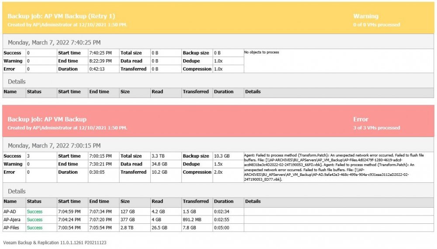Click the "1.5x" dedupe value
Viewport: 437px width, 249px height.
click(218, 164)
